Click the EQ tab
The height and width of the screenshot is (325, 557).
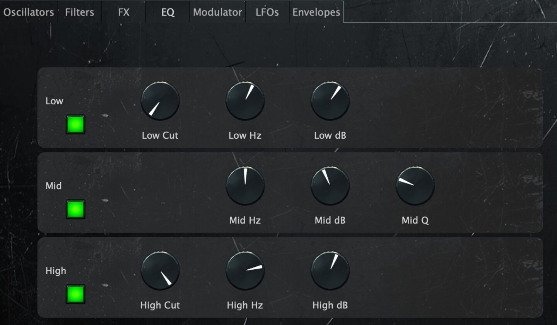pyautogui.click(x=168, y=12)
